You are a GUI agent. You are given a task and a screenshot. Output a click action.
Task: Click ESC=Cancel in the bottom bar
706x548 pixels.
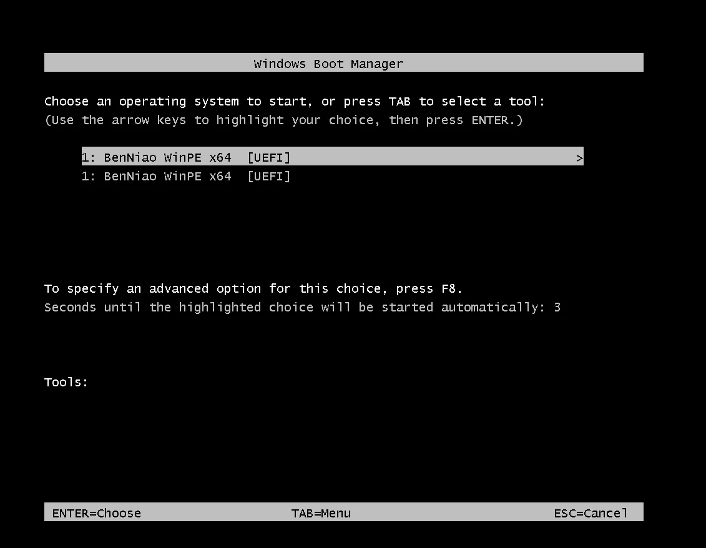[x=591, y=513]
